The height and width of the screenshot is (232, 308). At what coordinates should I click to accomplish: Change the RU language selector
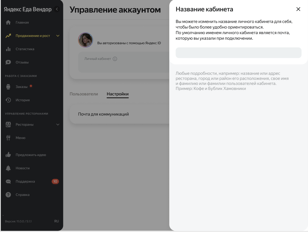[57, 221]
